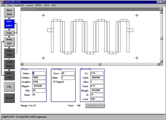The width and height of the screenshot is (166, 120).
Task: Click the Calc step button
Action: coord(9,33)
